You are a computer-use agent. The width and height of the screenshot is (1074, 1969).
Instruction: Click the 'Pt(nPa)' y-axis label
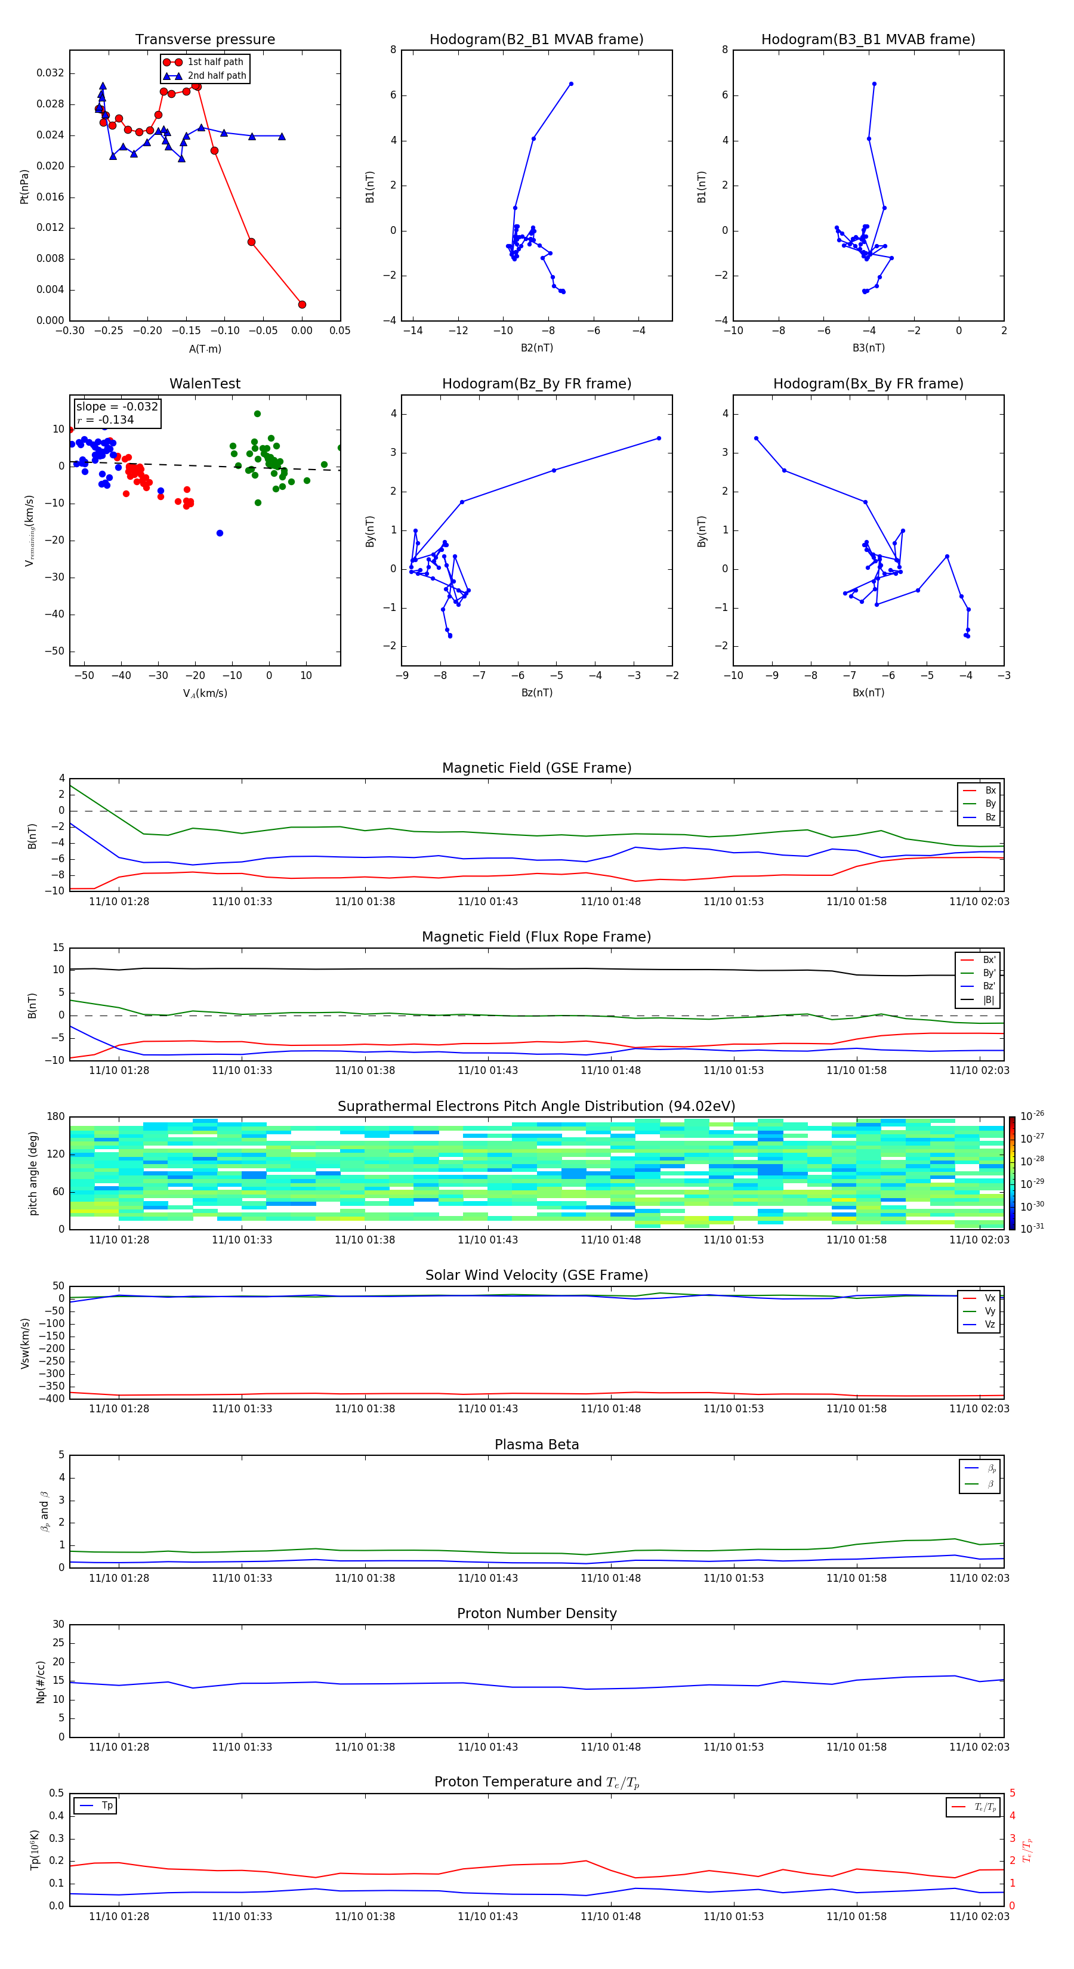pyautogui.click(x=24, y=187)
